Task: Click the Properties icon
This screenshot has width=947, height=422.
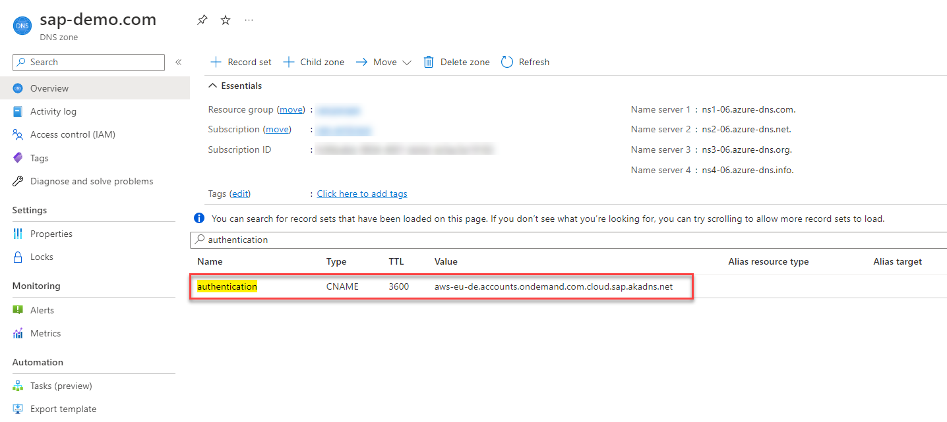Action: point(18,234)
